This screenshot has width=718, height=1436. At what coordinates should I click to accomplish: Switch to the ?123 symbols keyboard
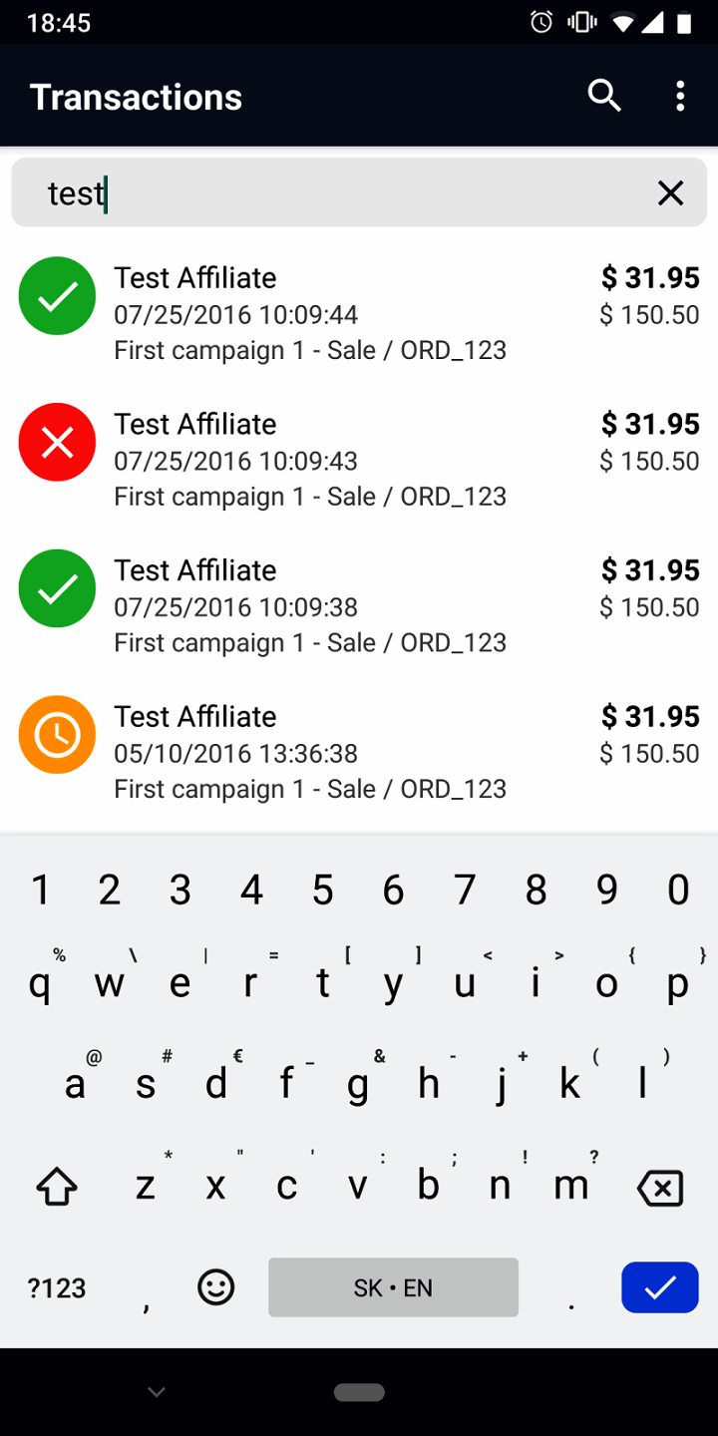pos(57,1287)
